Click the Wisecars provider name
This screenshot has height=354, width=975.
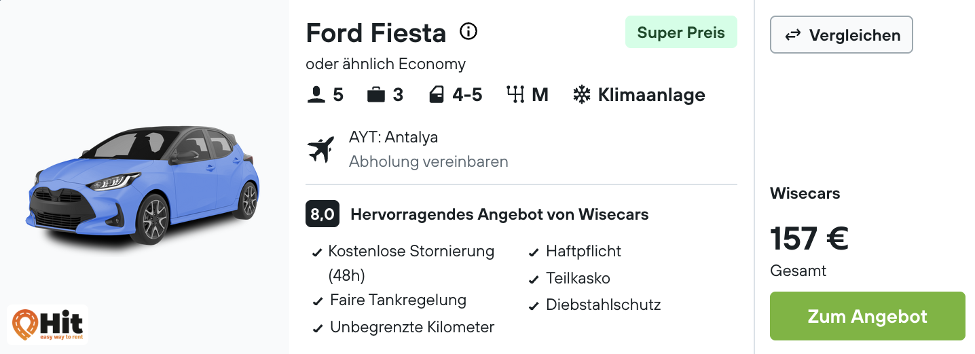point(805,193)
